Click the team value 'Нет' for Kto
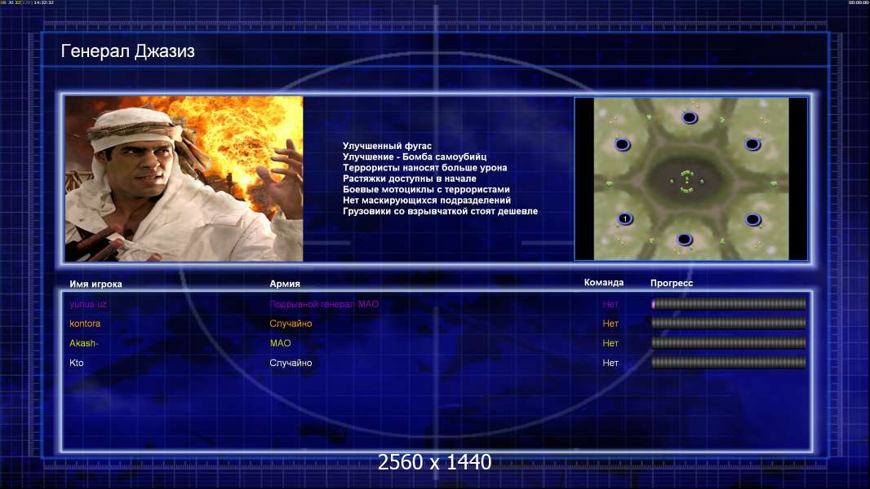Viewport: 870px width, 489px height. click(610, 363)
